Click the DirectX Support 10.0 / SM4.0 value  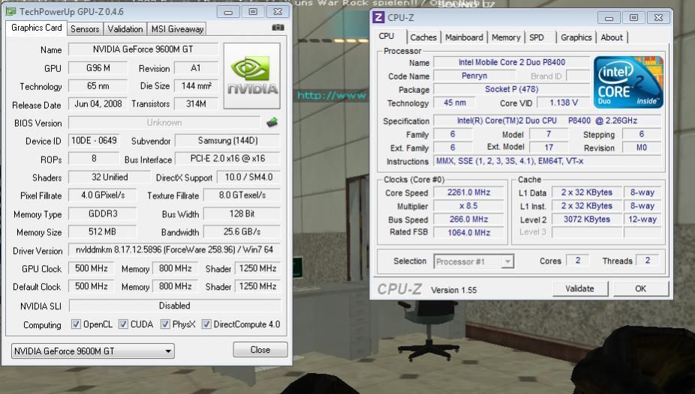click(x=248, y=178)
